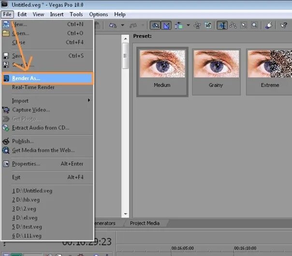Click the plug-in list scrollbar thumb
292x256 pixels.
point(125,56)
